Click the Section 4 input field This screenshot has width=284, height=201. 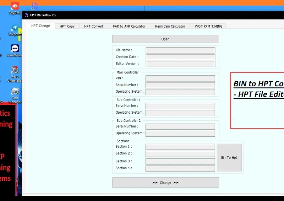click(x=180, y=168)
